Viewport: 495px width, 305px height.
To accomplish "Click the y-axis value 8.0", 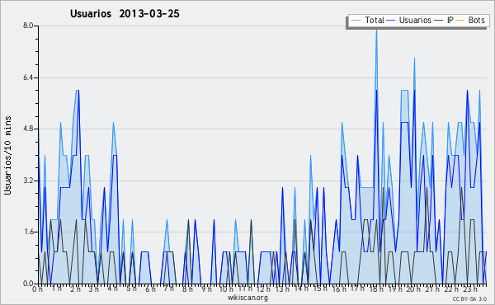I will tap(28, 26).
